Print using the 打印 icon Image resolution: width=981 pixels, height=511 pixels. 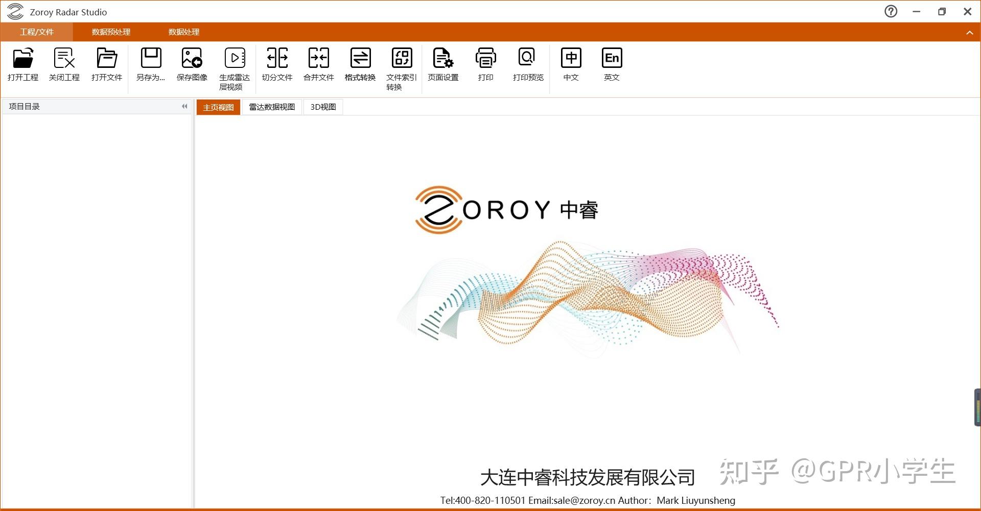tap(485, 64)
